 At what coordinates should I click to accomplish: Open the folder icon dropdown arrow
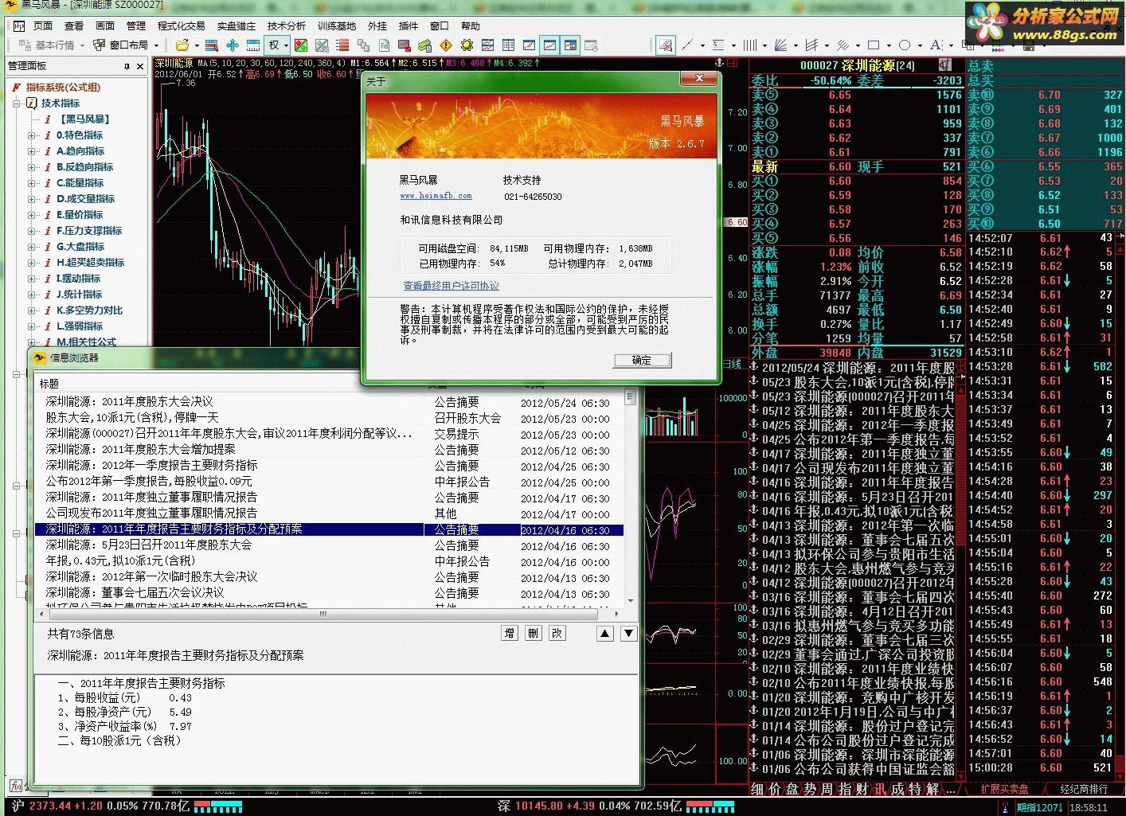(x=197, y=45)
